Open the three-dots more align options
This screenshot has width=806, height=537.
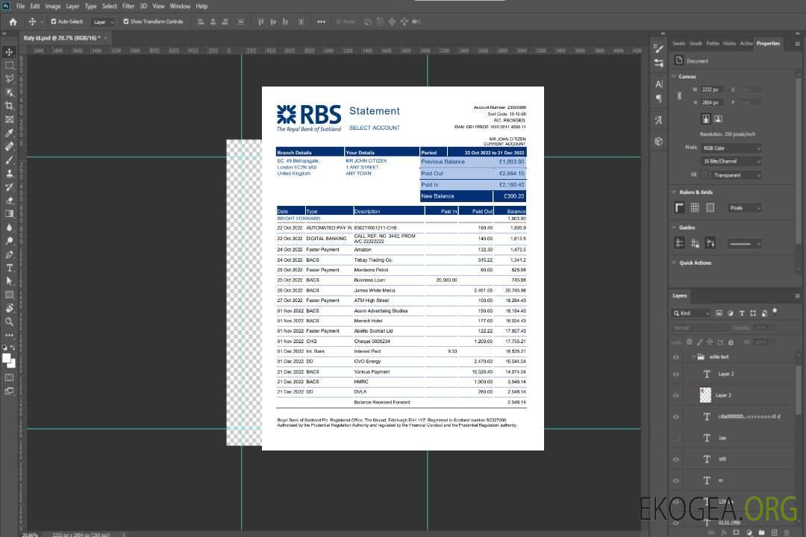point(321,22)
